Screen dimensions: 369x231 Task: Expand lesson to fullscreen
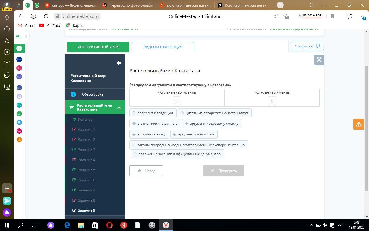[319, 60]
